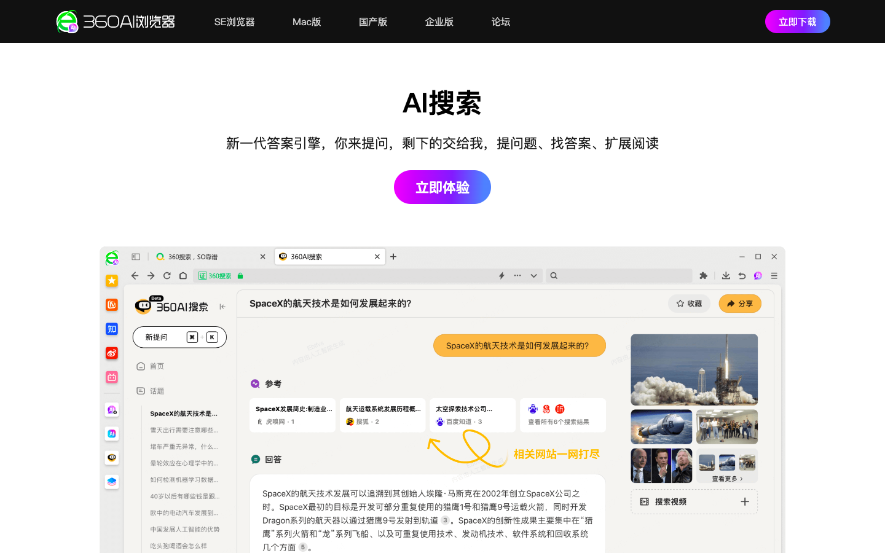The image size is (885, 553).
Task: Click the browser home icon
Action: tap(183, 276)
